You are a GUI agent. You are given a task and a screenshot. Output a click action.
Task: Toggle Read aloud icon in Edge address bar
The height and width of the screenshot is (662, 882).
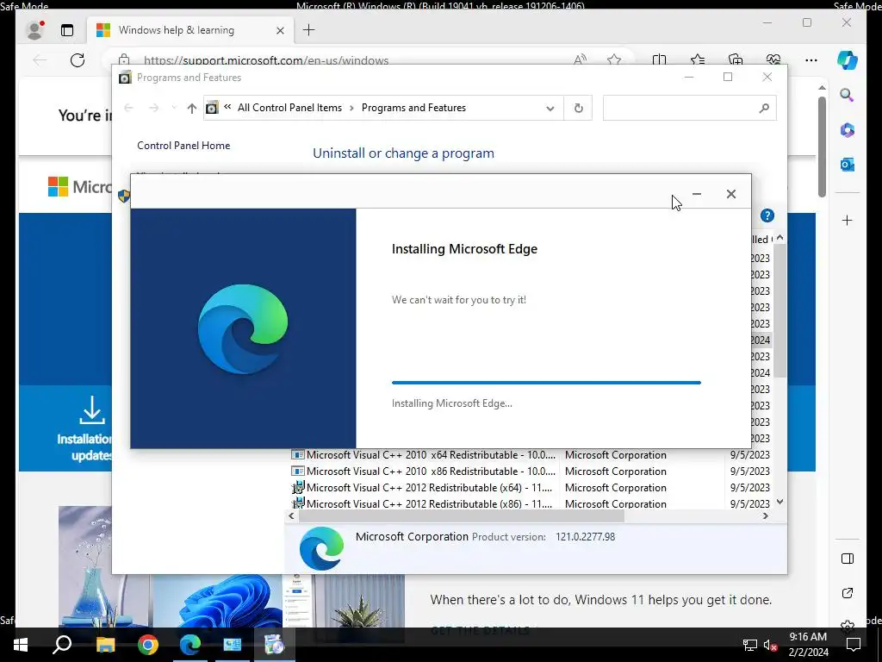pyautogui.click(x=580, y=59)
